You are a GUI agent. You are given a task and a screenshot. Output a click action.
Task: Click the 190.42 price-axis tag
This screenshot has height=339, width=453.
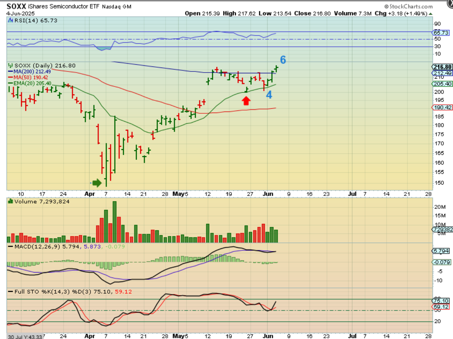442,107
